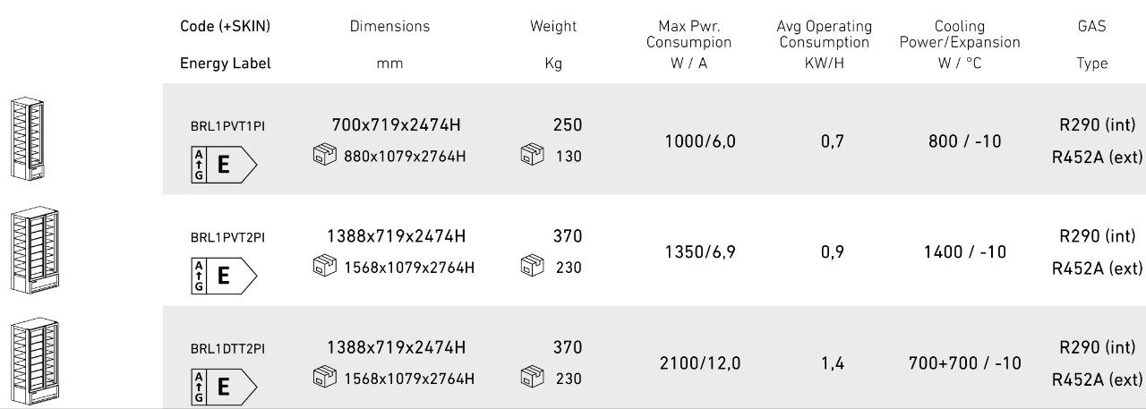Click the energy label E icon for BRL1PVT2PI
The height and width of the screenshot is (409, 1146).
point(225,277)
